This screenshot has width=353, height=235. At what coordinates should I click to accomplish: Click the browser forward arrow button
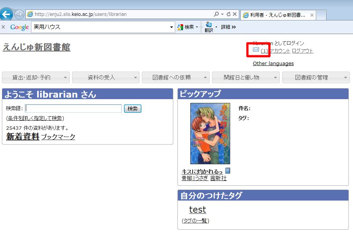[x=19, y=14]
